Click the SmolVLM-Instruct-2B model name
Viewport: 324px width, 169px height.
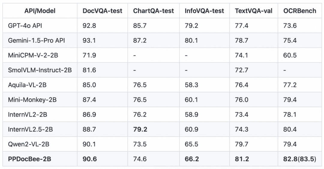click(40, 70)
